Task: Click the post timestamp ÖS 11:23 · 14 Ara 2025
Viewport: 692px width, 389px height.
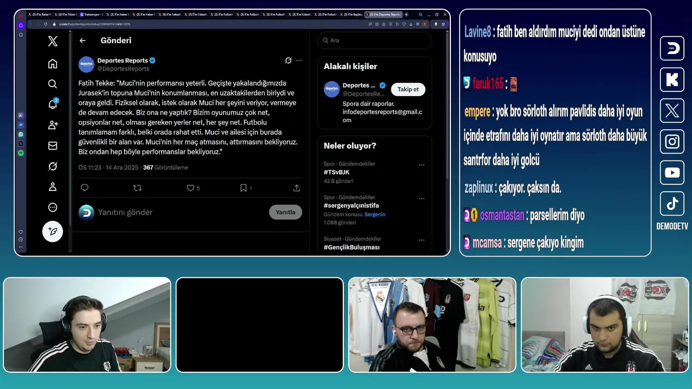Action: click(109, 167)
